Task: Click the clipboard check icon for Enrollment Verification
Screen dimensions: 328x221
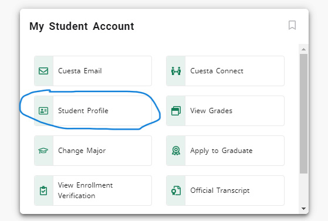Action: [43, 191]
